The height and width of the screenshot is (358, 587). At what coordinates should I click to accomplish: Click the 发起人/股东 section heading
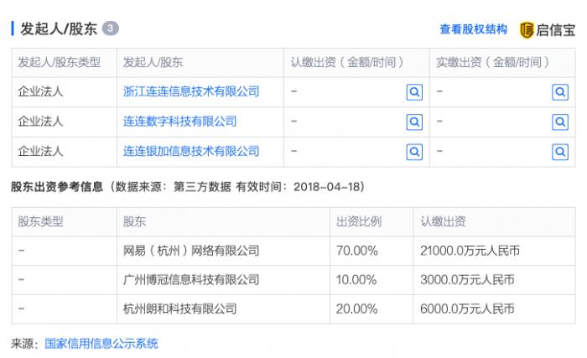pos(59,29)
